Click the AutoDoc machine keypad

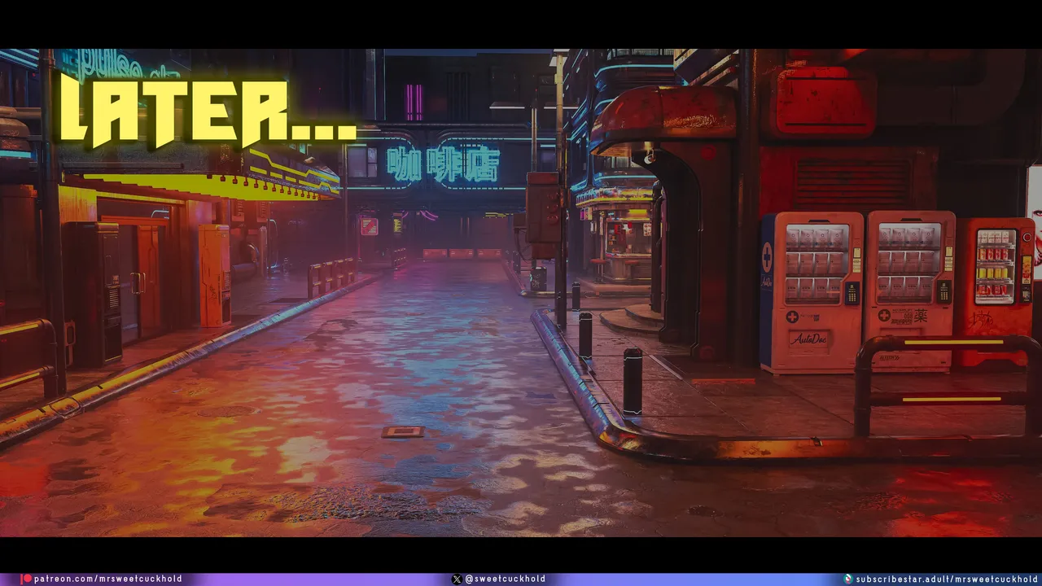pos(851,293)
